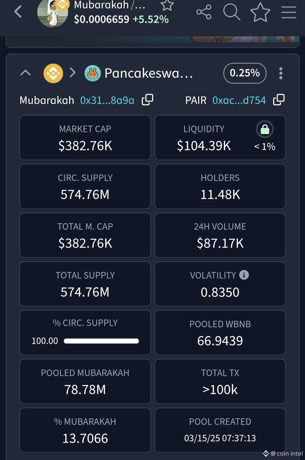The width and height of the screenshot is (305, 460).
Task: Open the search magnifier icon
Action: (232, 12)
